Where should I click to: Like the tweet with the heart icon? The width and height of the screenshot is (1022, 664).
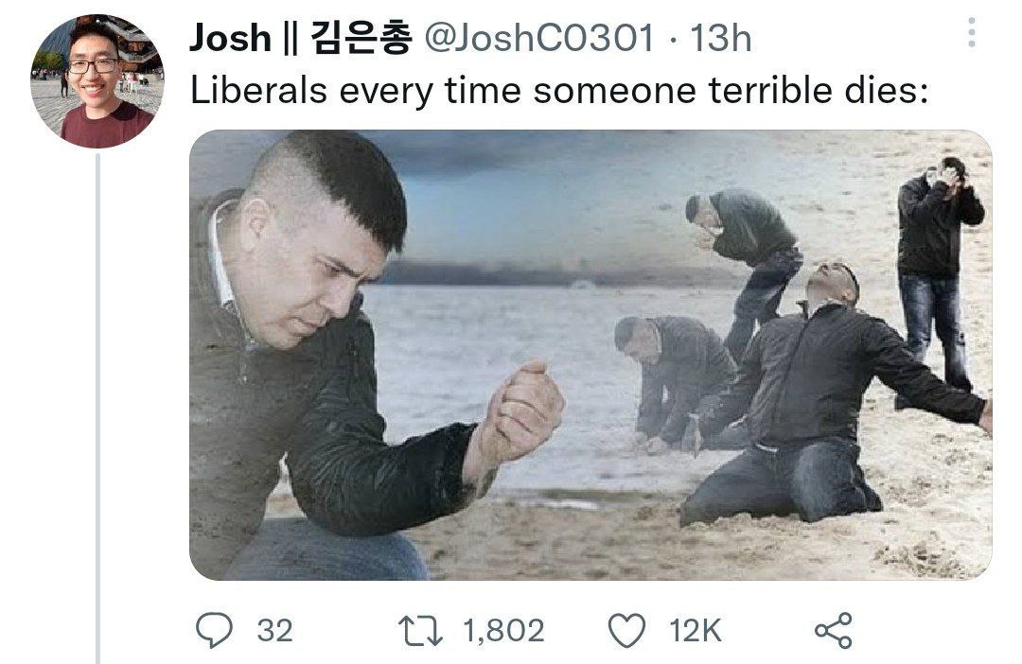click(626, 631)
